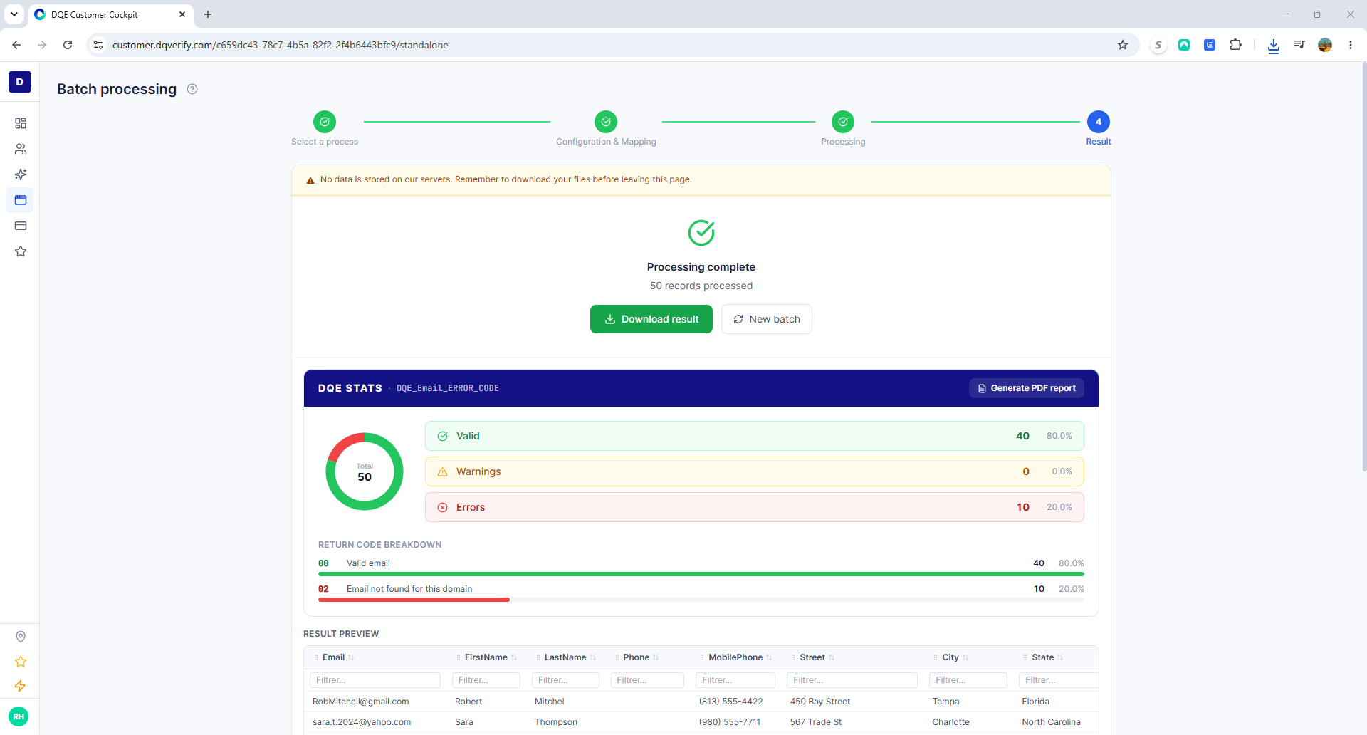Click the Email column filter field

pyautogui.click(x=375, y=680)
